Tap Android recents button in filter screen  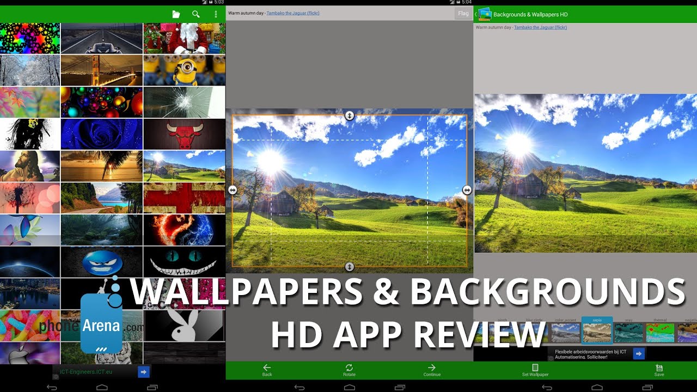tap(647, 387)
